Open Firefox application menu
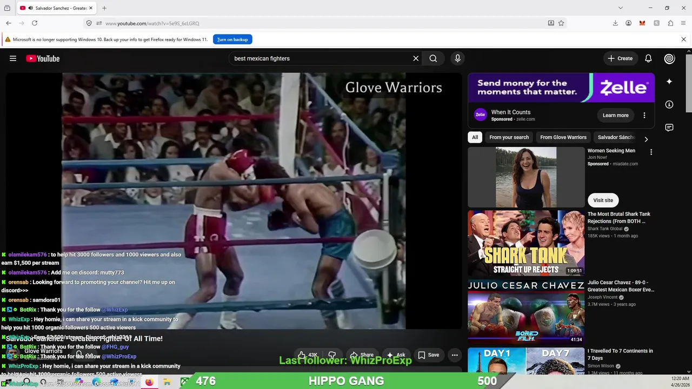This screenshot has height=389, width=692. [x=683, y=23]
